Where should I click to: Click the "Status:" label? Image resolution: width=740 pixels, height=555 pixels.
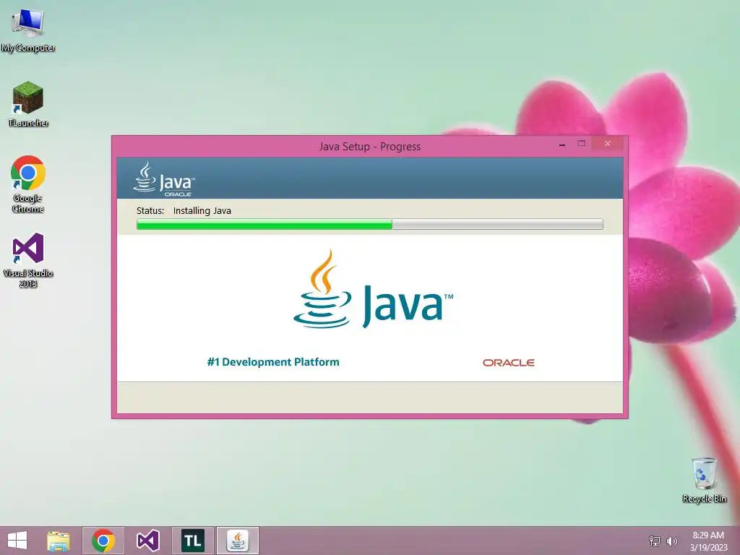pyautogui.click(x=150, y=210)
